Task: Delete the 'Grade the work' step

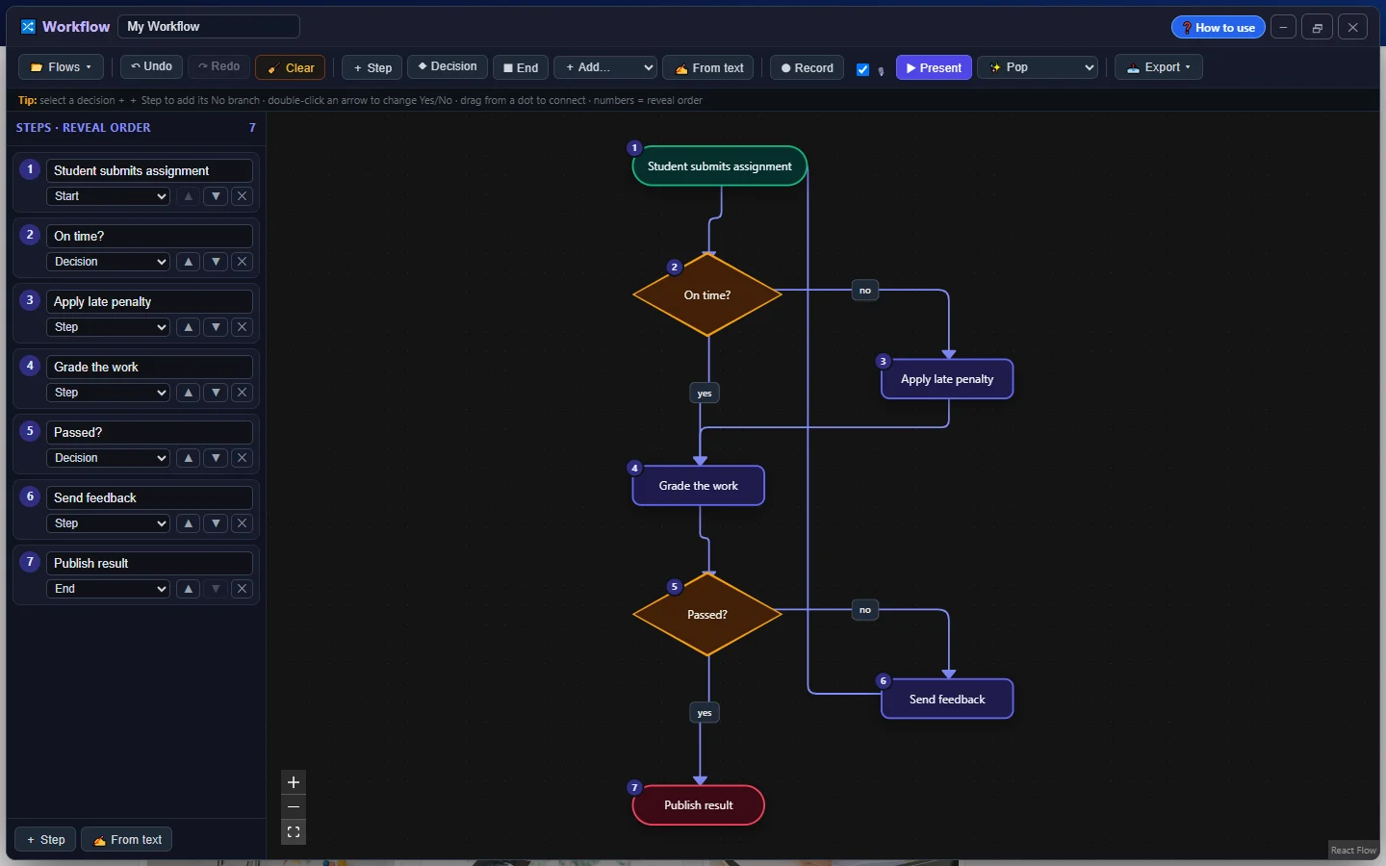Action: 243,393
